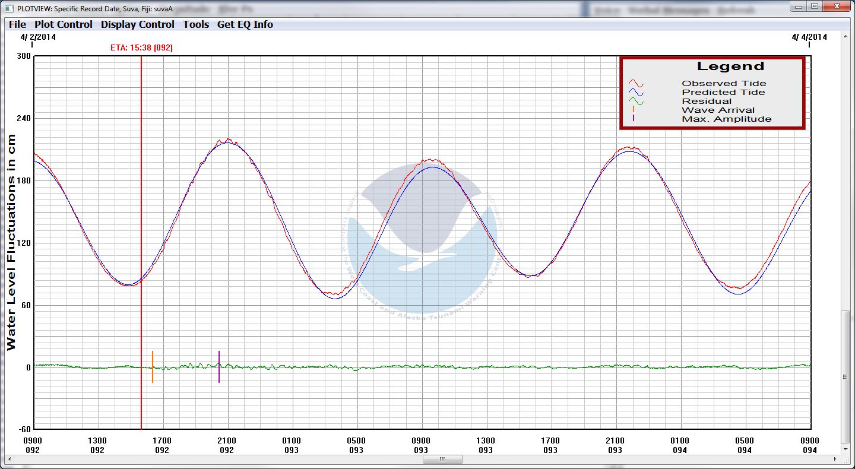Click the 0500 093 time axis label
This screenshot has height=469, width=855.
(x=356, y=445)
